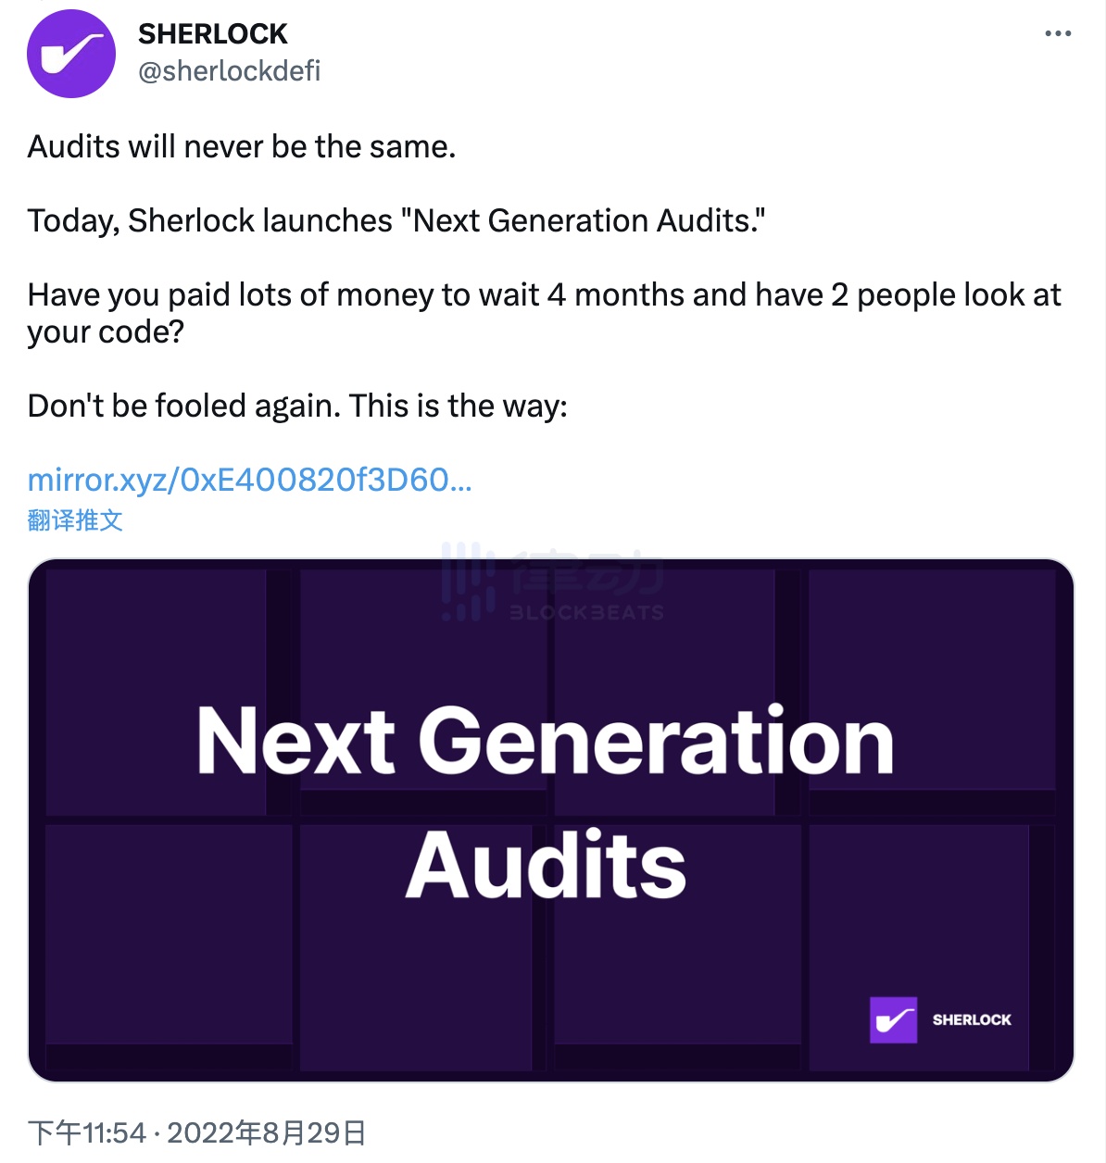Click "Don't be fooled again" text line

(x=297, y=406)
